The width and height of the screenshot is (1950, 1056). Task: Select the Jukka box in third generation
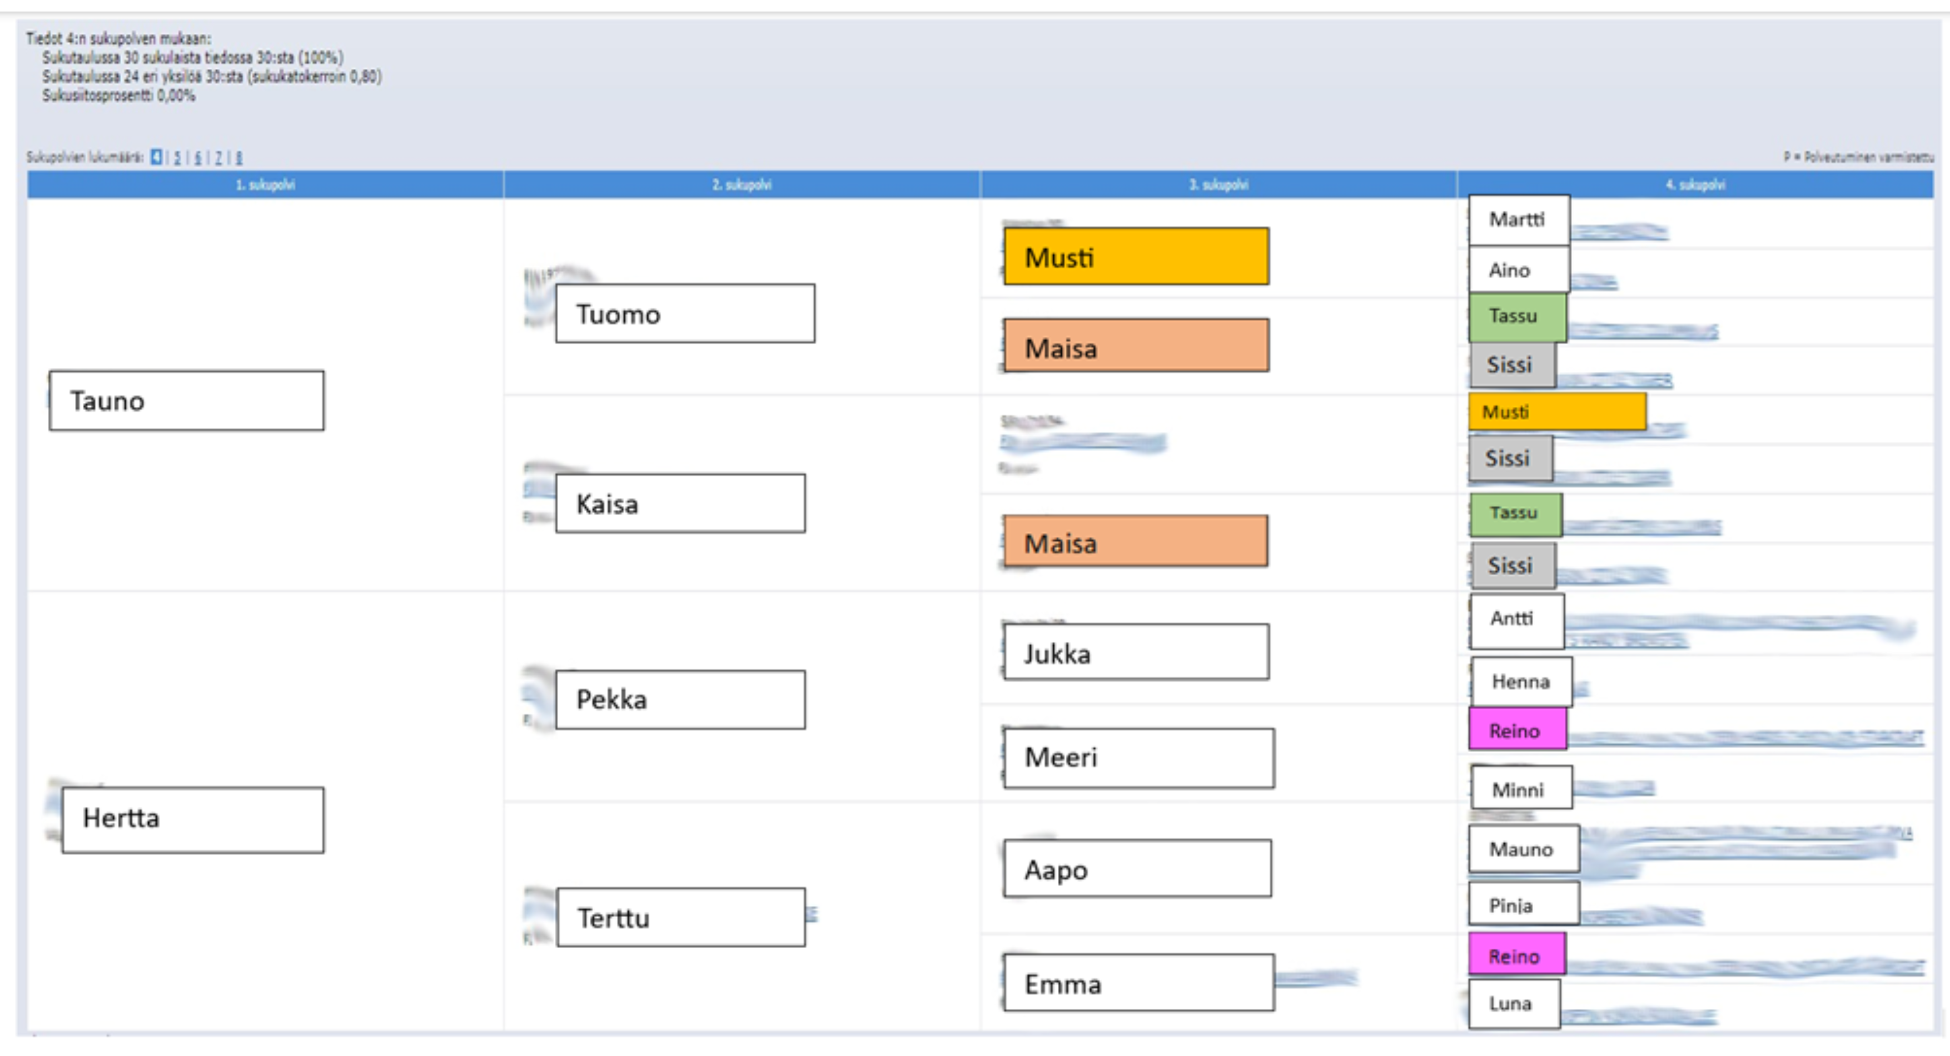tap(1136, 652)
